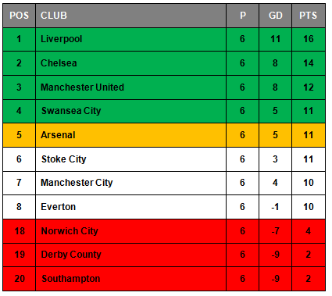
Task: Click position number 18 cell
Action: (19, 231)
